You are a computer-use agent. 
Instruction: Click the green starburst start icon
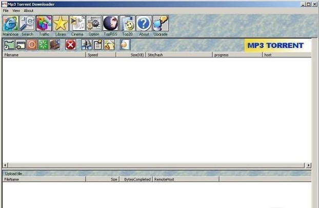pyautogui.click(x=43, y=45)
